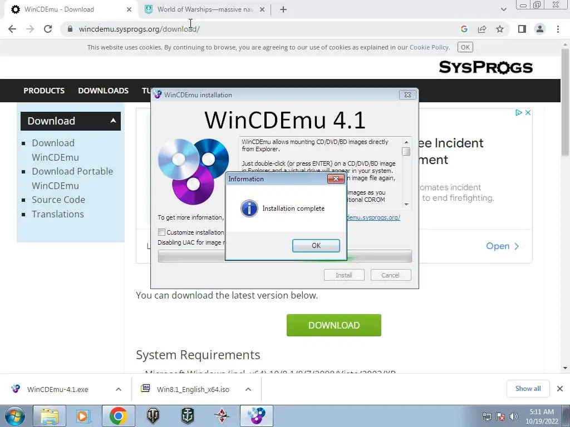This screenshot has width=570, height=427.
Task: Click the browser forward arrow
Action: pos(30,29)
